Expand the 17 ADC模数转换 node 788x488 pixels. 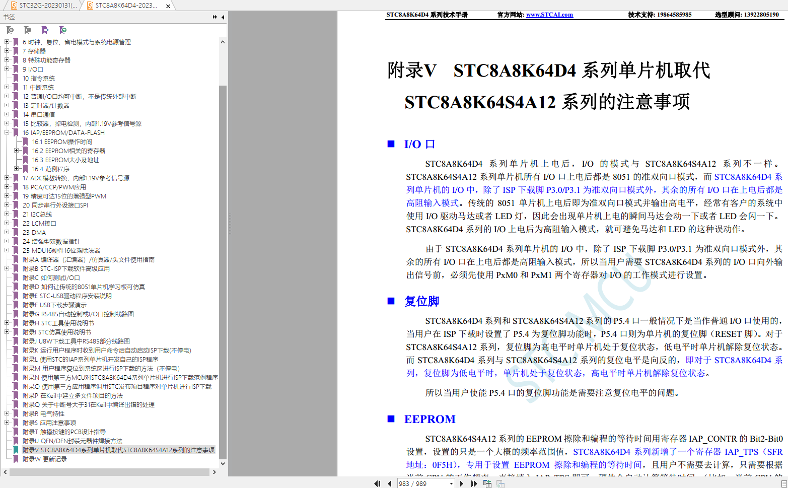point(7,178)
